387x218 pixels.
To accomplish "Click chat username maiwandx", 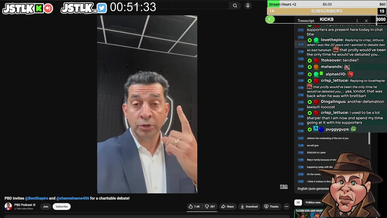I will click(x=332, y=67).
